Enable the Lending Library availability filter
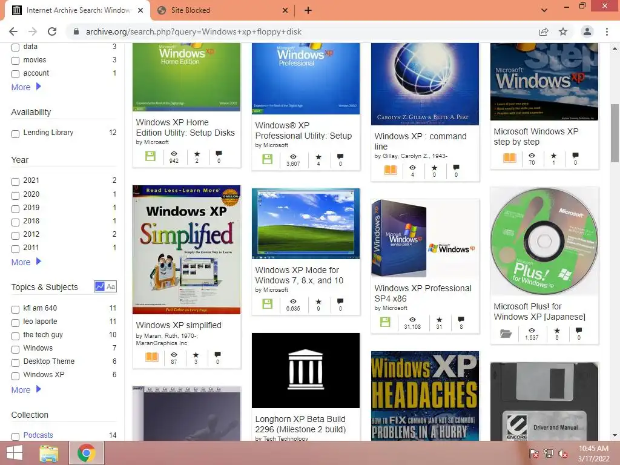The height and width of the screenshot is (465, 620). pos(15,134)
